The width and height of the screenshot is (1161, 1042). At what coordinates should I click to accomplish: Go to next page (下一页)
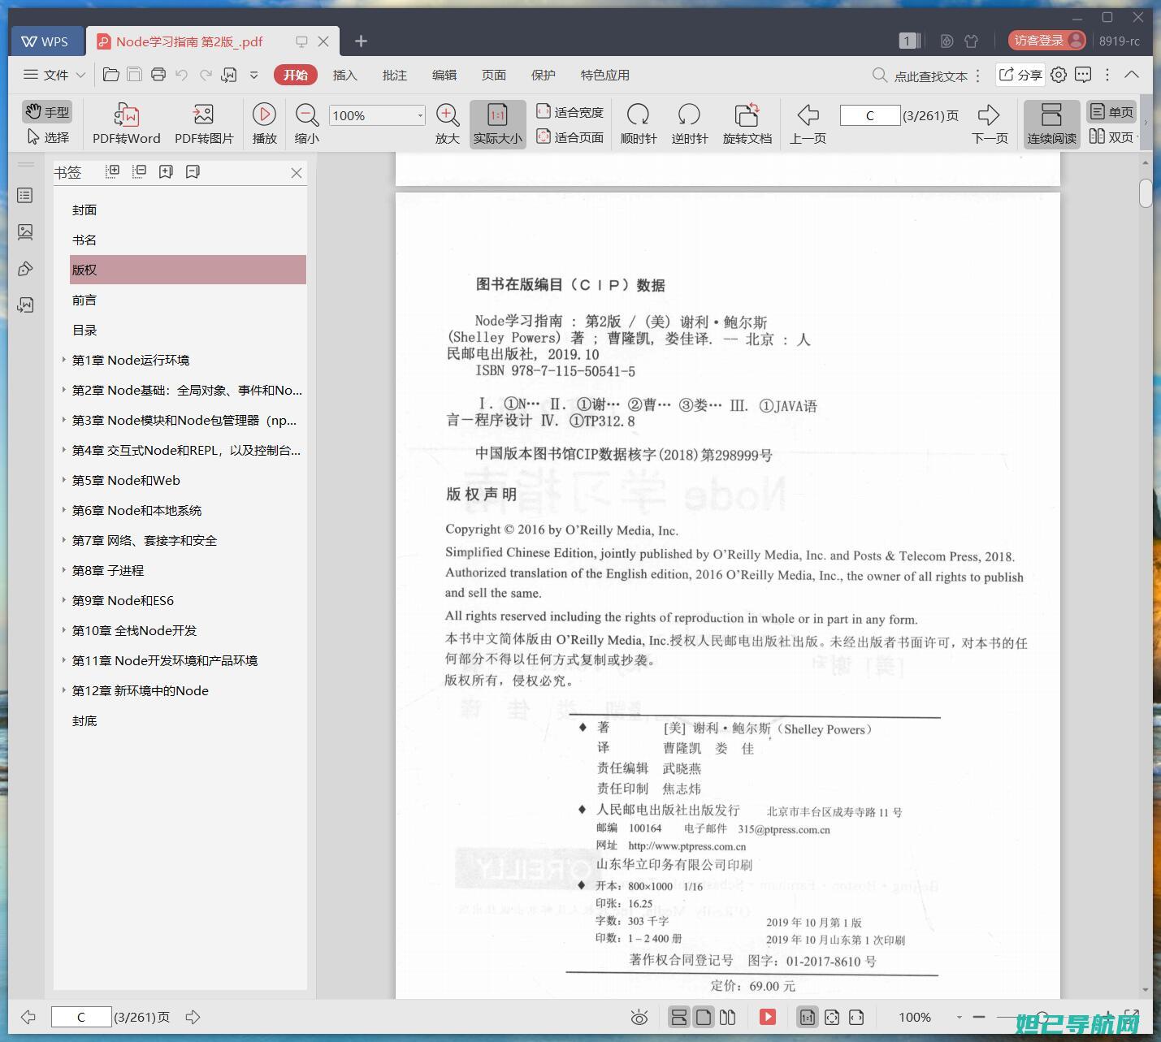coord(990,124)
